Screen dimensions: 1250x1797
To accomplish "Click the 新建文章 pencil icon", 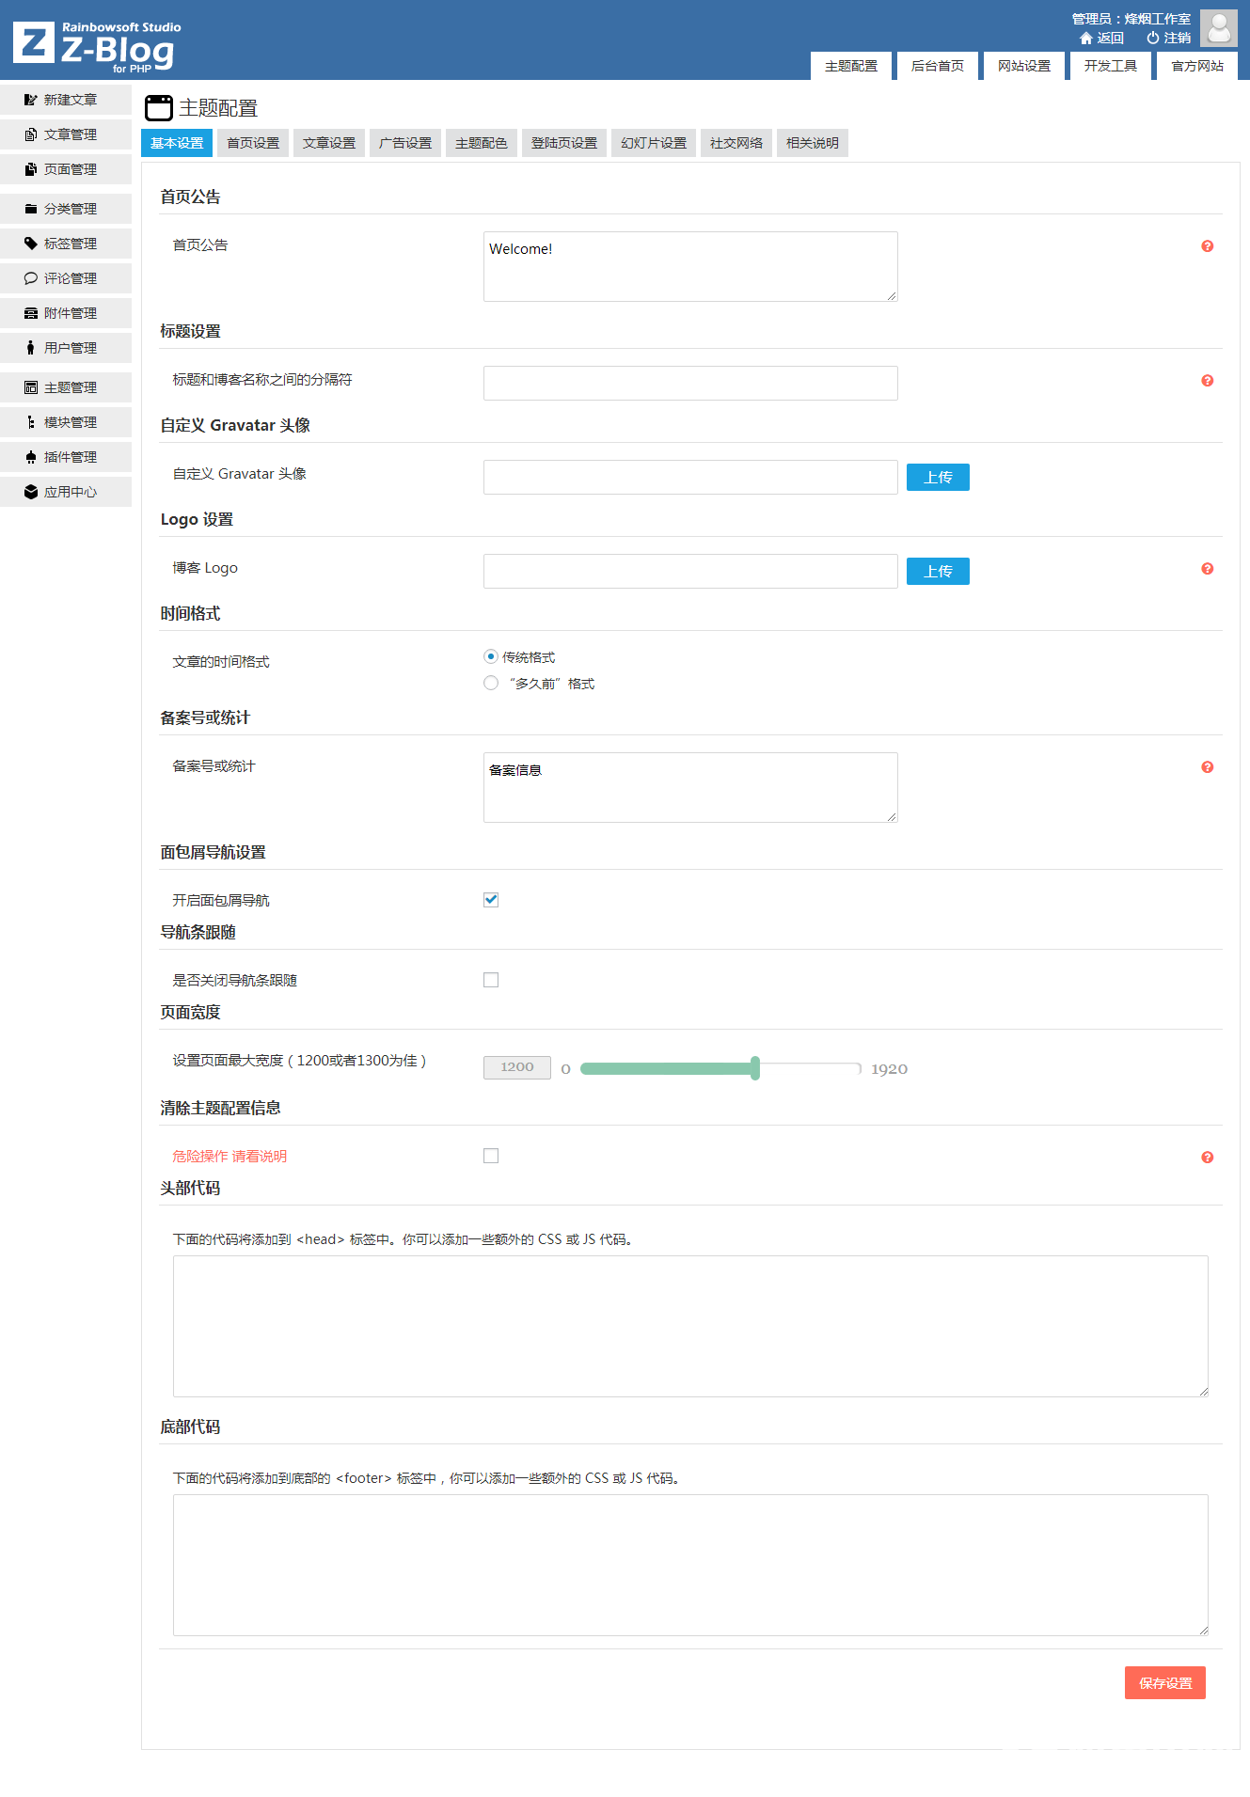I will [x=31, y=100].
